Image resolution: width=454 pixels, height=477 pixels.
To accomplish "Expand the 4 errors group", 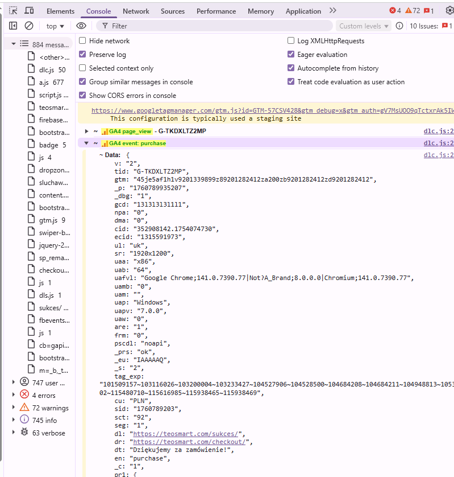I will (14, 394).
